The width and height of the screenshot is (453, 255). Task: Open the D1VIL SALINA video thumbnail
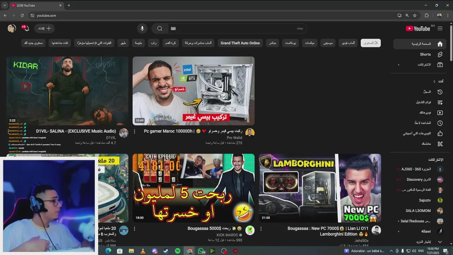67,91
